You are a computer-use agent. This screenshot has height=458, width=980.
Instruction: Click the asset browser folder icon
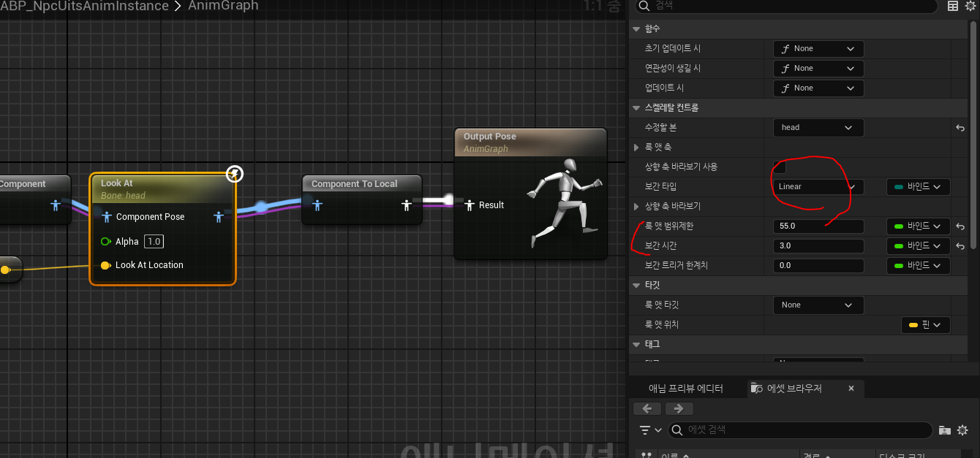(945, 430)
